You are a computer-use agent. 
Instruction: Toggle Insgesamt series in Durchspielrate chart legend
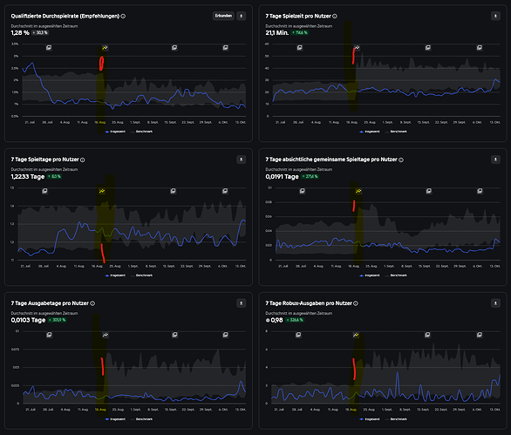[x=115, y=132]
